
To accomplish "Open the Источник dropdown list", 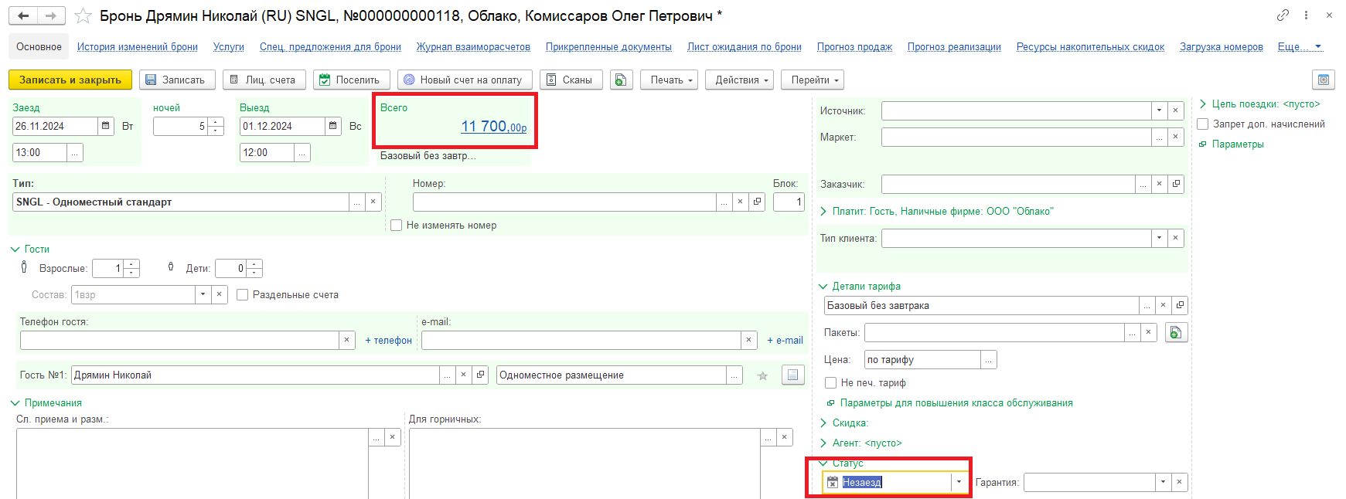I will (1159, 110).
